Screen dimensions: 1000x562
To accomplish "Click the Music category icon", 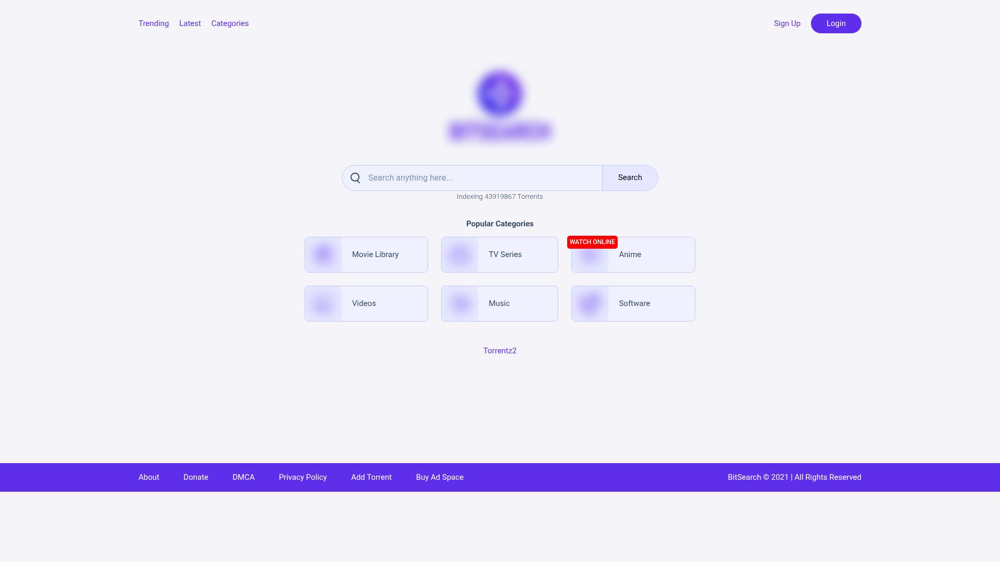I will point(460,303).
